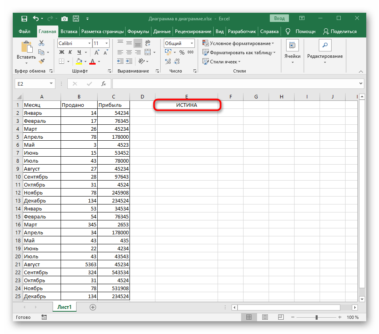The width and height of the screenshot is (379, 334).
Task: Click the red font color A swatch
Action: coord(92,61)
